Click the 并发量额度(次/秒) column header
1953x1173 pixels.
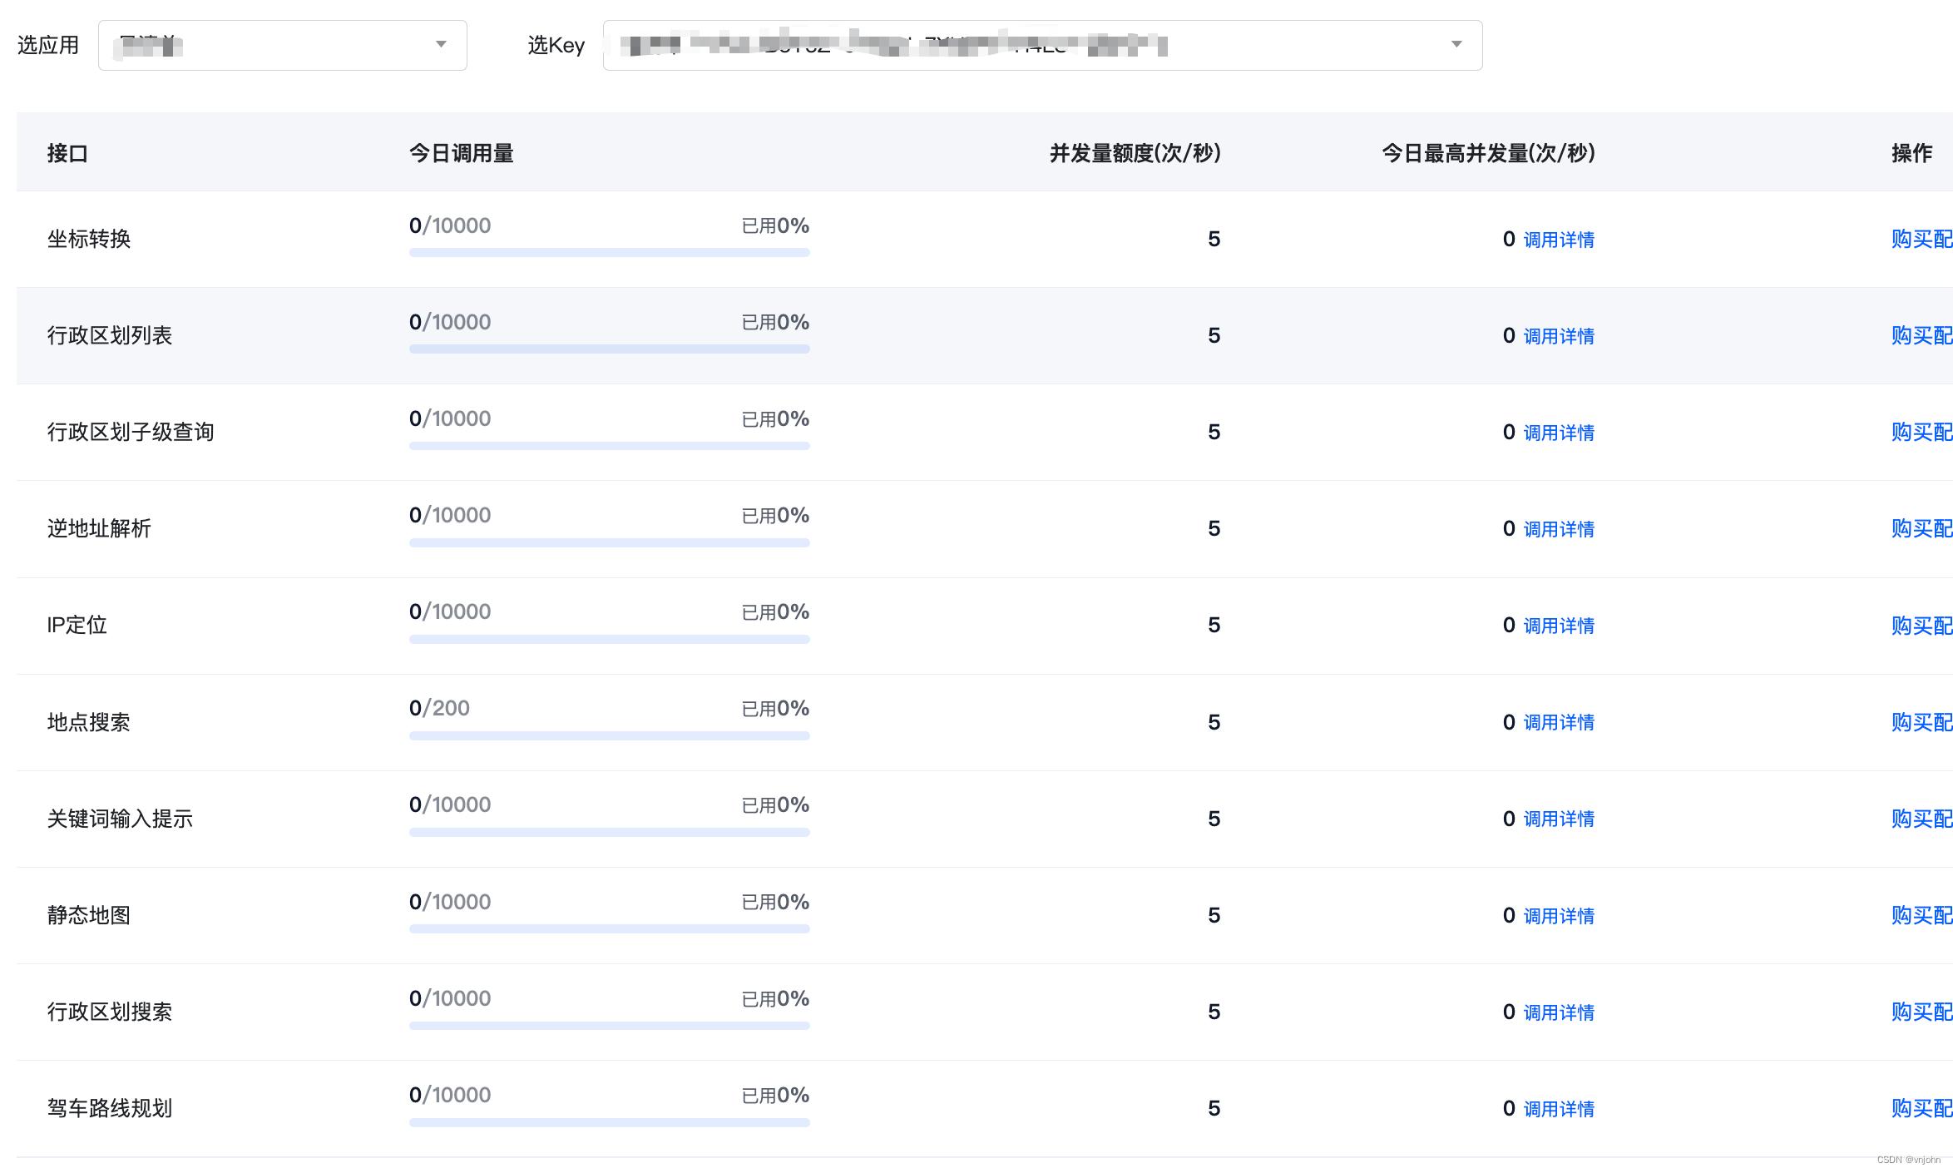point(1135,153)
